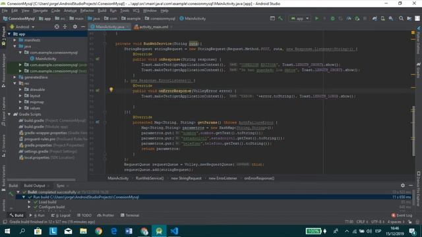
Task: Toggle Device File Explorer side tab
Action: click(x=419, y=190)
